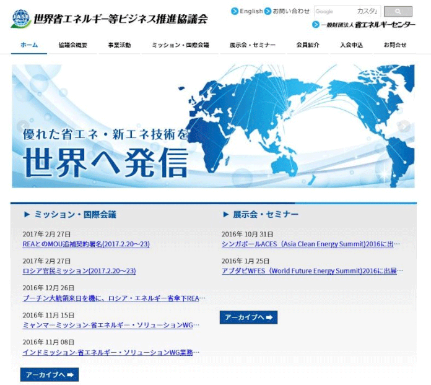431x385 pixels.
Task: Open the 入会申込 menu item
Action: point(352,45)
